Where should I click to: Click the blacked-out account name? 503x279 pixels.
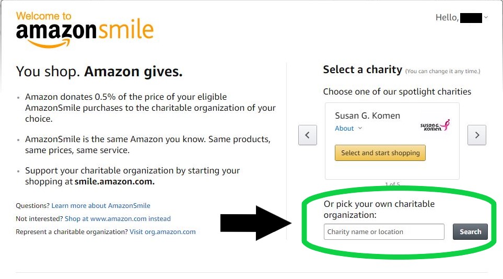point(471,18)
